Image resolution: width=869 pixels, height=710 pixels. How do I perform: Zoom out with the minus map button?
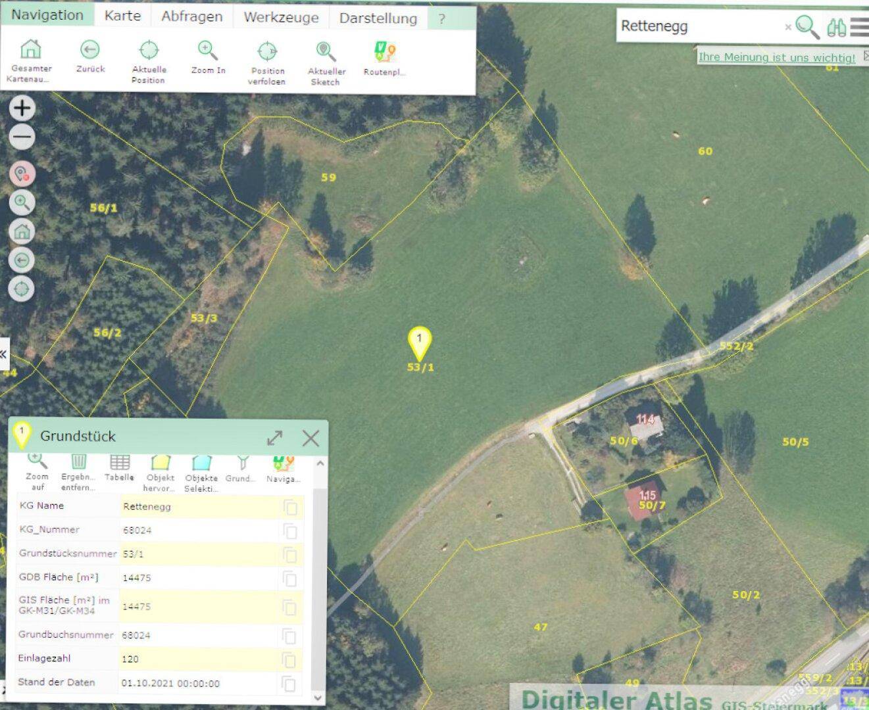pyautogui.click(x=22, y=137)
